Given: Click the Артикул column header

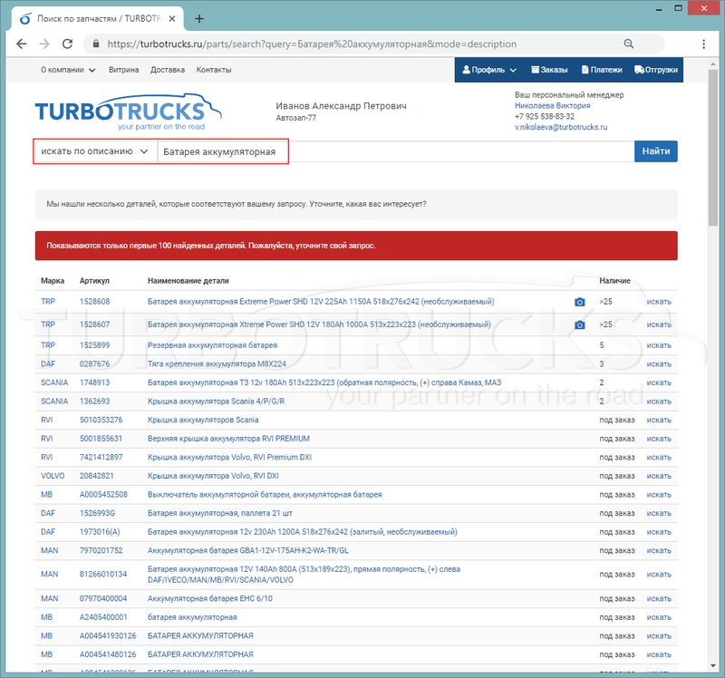Looking at the screenshot, I should click(94, 281).
